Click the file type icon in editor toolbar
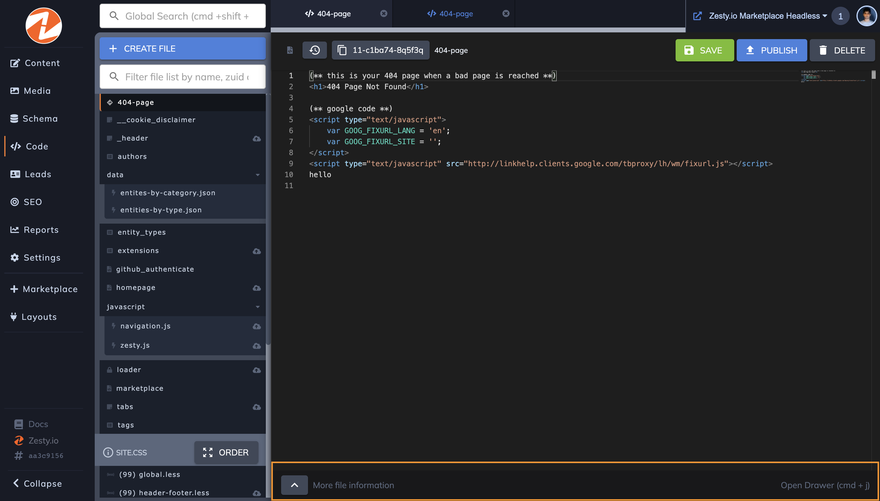 [290, 50]
